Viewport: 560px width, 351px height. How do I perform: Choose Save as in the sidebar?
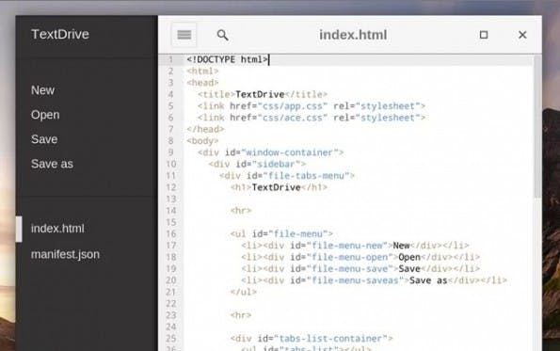click(52, 164)
